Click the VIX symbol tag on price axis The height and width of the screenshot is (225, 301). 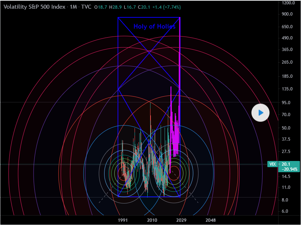(x=273, y=164)
